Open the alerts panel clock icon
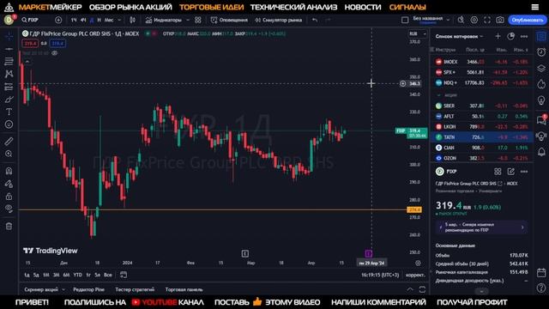Viewport: 549px width, 309px height. (x=541, y=52)
